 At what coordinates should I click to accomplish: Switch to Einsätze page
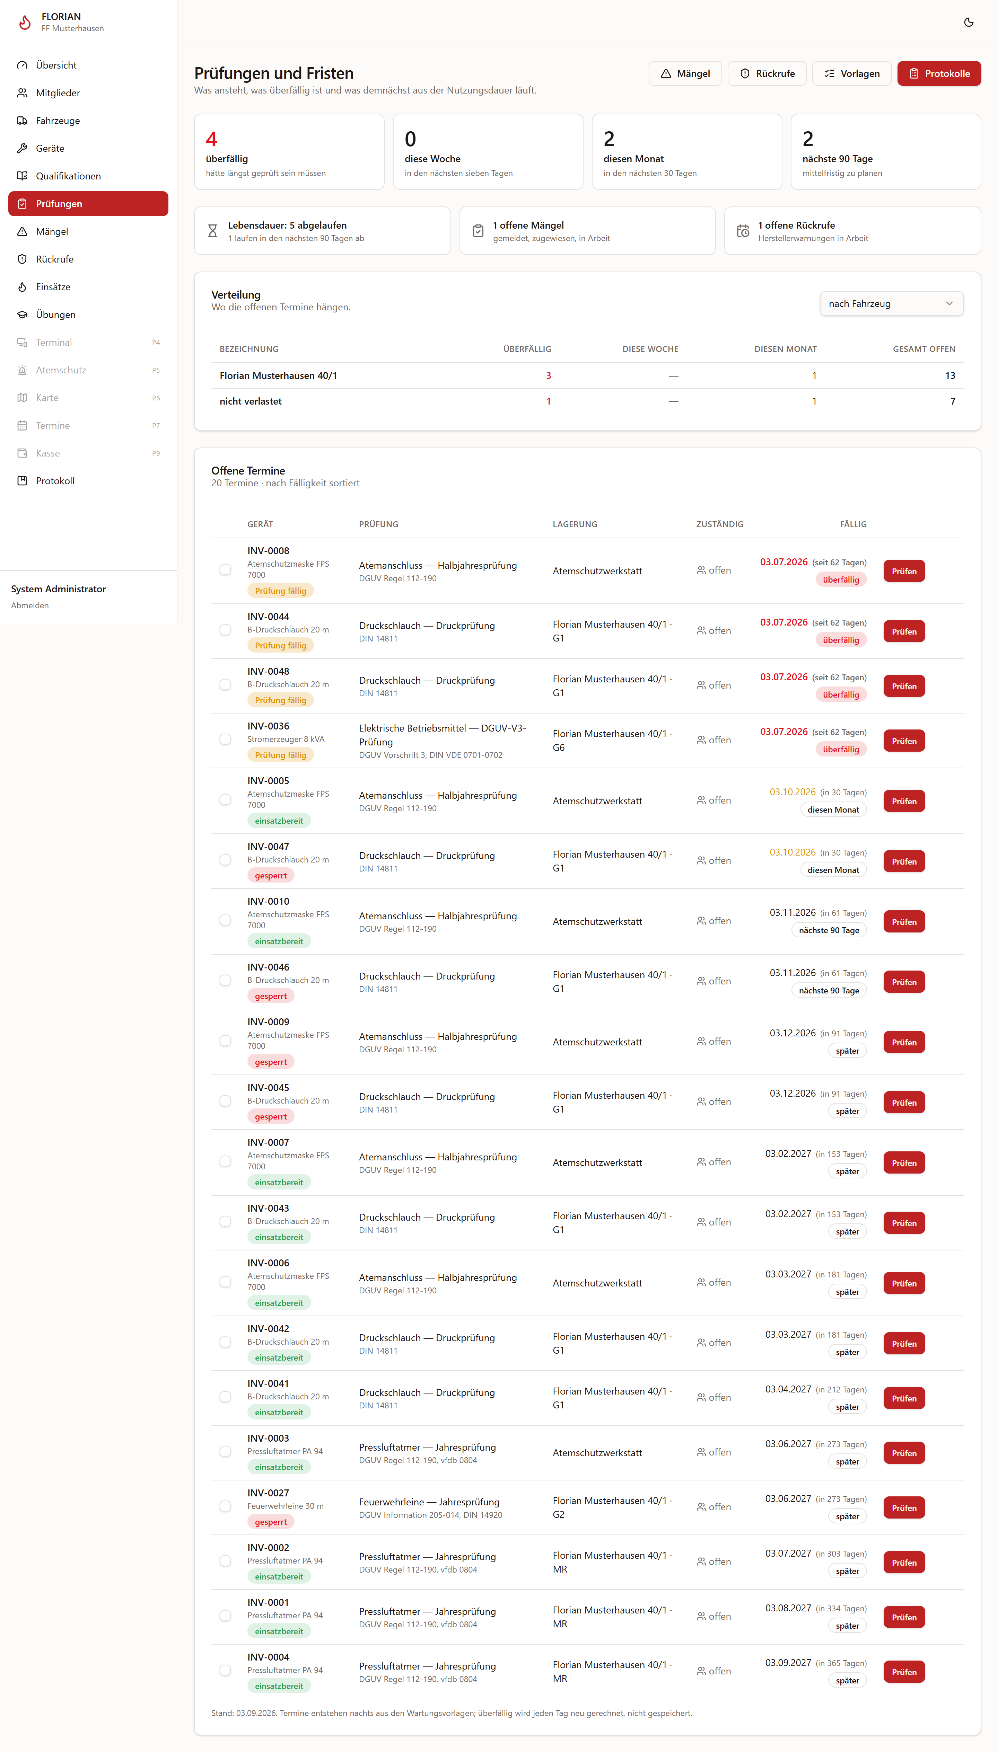pos(88,287)
